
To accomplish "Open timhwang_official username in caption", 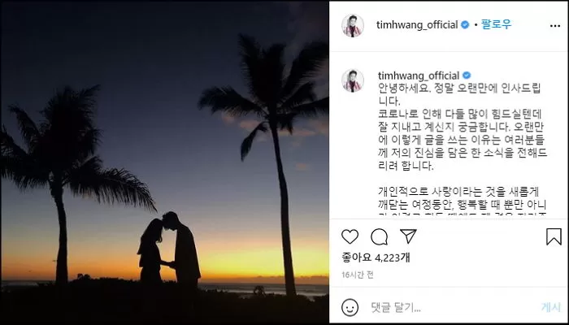I will click(x=419, y=76).
